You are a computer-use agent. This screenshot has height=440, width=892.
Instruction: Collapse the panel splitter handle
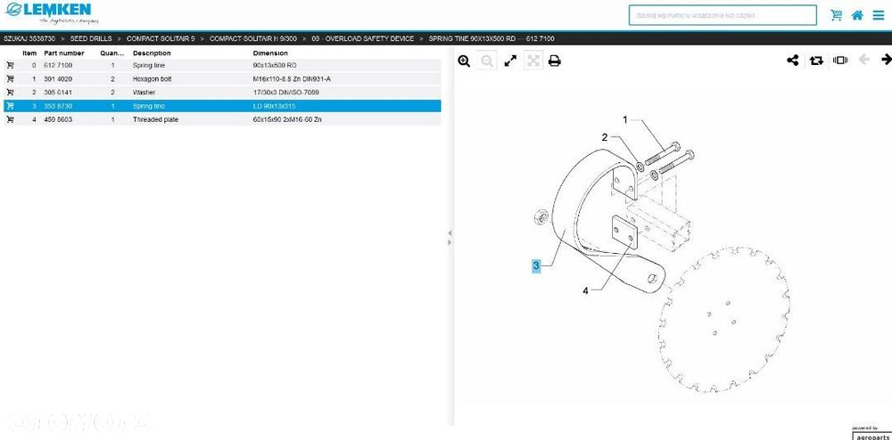pyautogui.click(x=450, y=238)
